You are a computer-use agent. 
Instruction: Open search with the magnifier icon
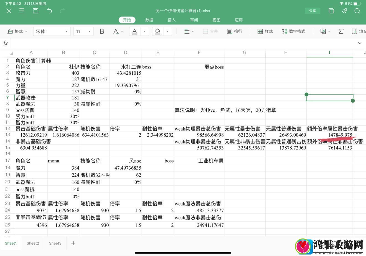[357, 11]
